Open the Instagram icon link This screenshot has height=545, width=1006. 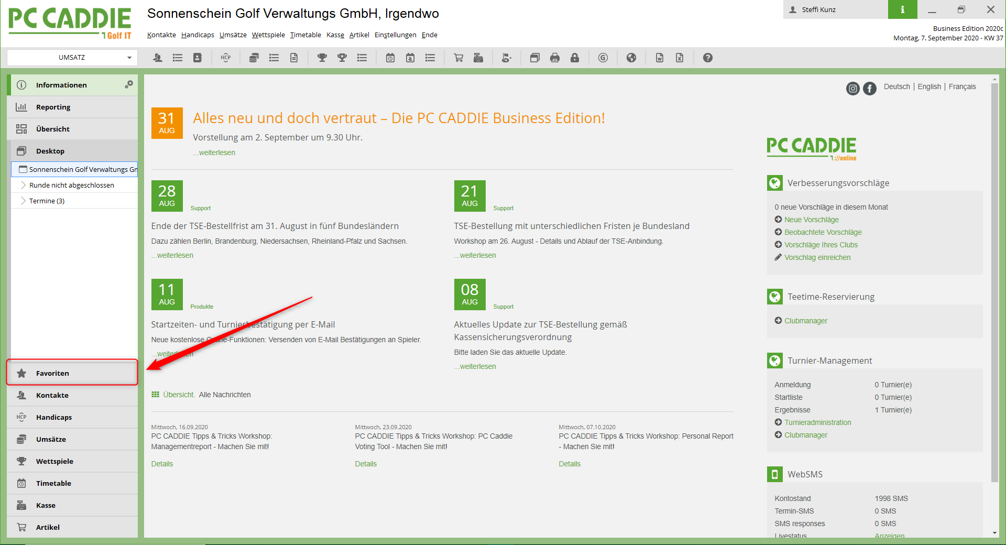(x=853, y=89)
